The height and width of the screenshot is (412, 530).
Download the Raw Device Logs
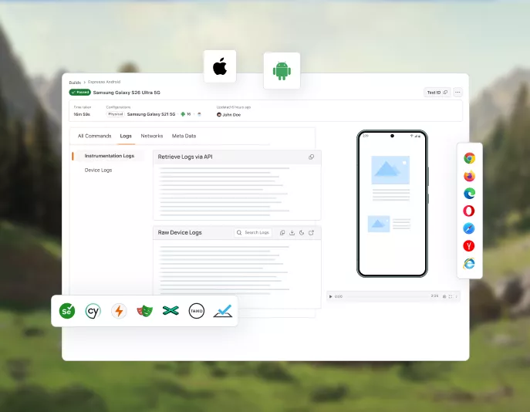[292, 232]
